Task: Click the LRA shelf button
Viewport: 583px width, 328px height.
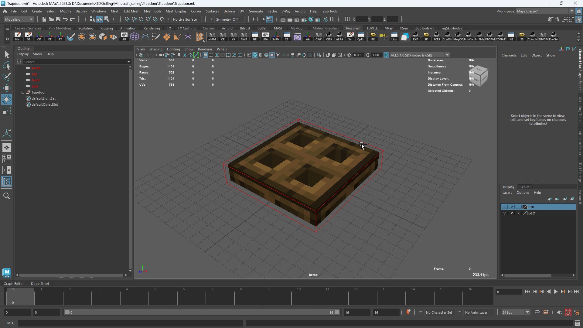Action: [x=265, y=36]
